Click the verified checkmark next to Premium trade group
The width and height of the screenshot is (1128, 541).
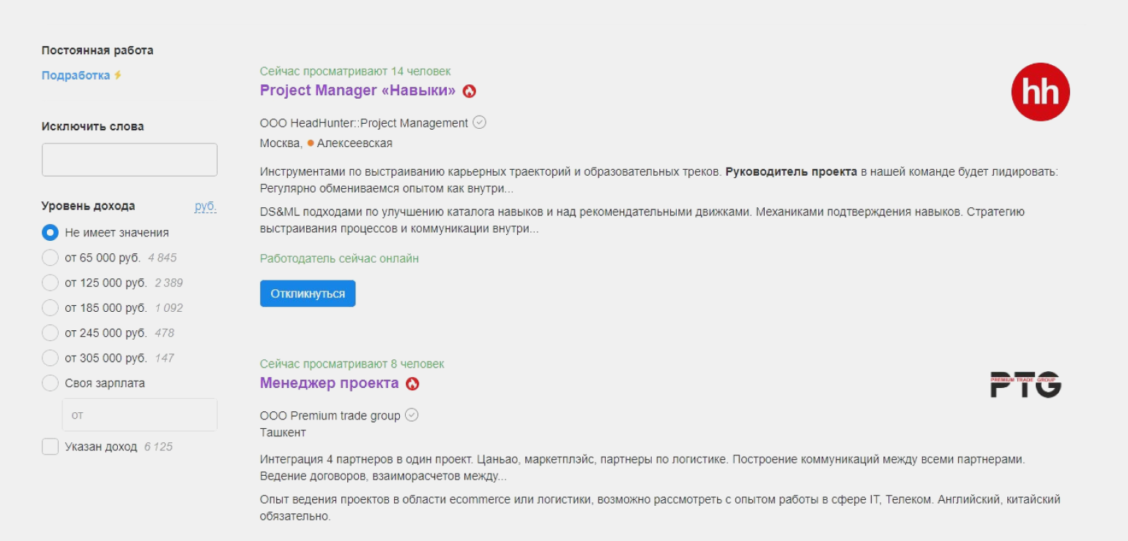412,415
